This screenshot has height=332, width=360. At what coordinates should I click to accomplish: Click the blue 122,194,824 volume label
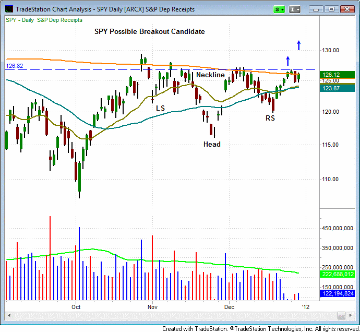pos(338,294)
